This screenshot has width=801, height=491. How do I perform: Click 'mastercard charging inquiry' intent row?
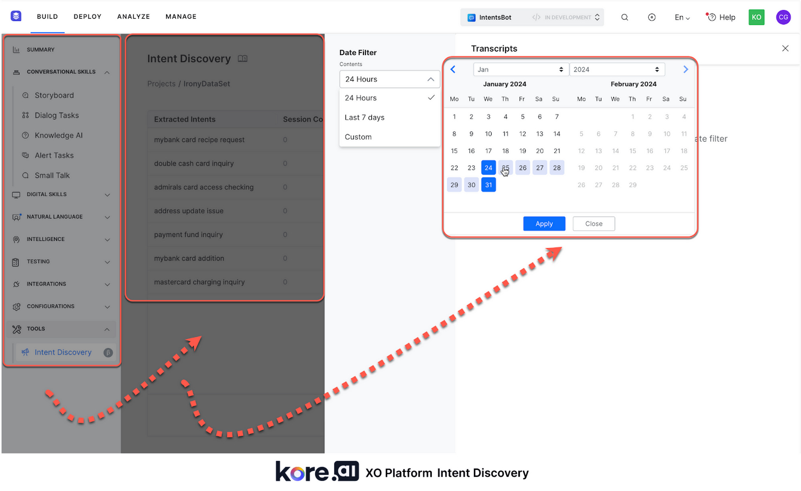(x=235, y=282)
